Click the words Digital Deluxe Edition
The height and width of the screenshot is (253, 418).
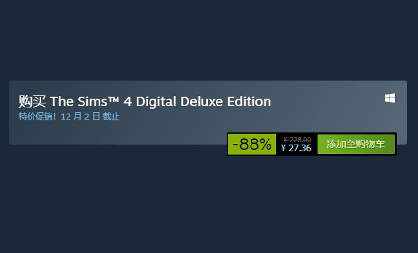(x=204, y=101)
